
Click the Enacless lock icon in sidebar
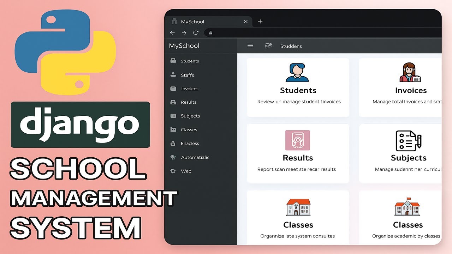tap(173, 143)
